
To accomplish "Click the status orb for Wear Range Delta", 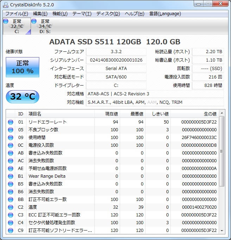I will [11, 176].
